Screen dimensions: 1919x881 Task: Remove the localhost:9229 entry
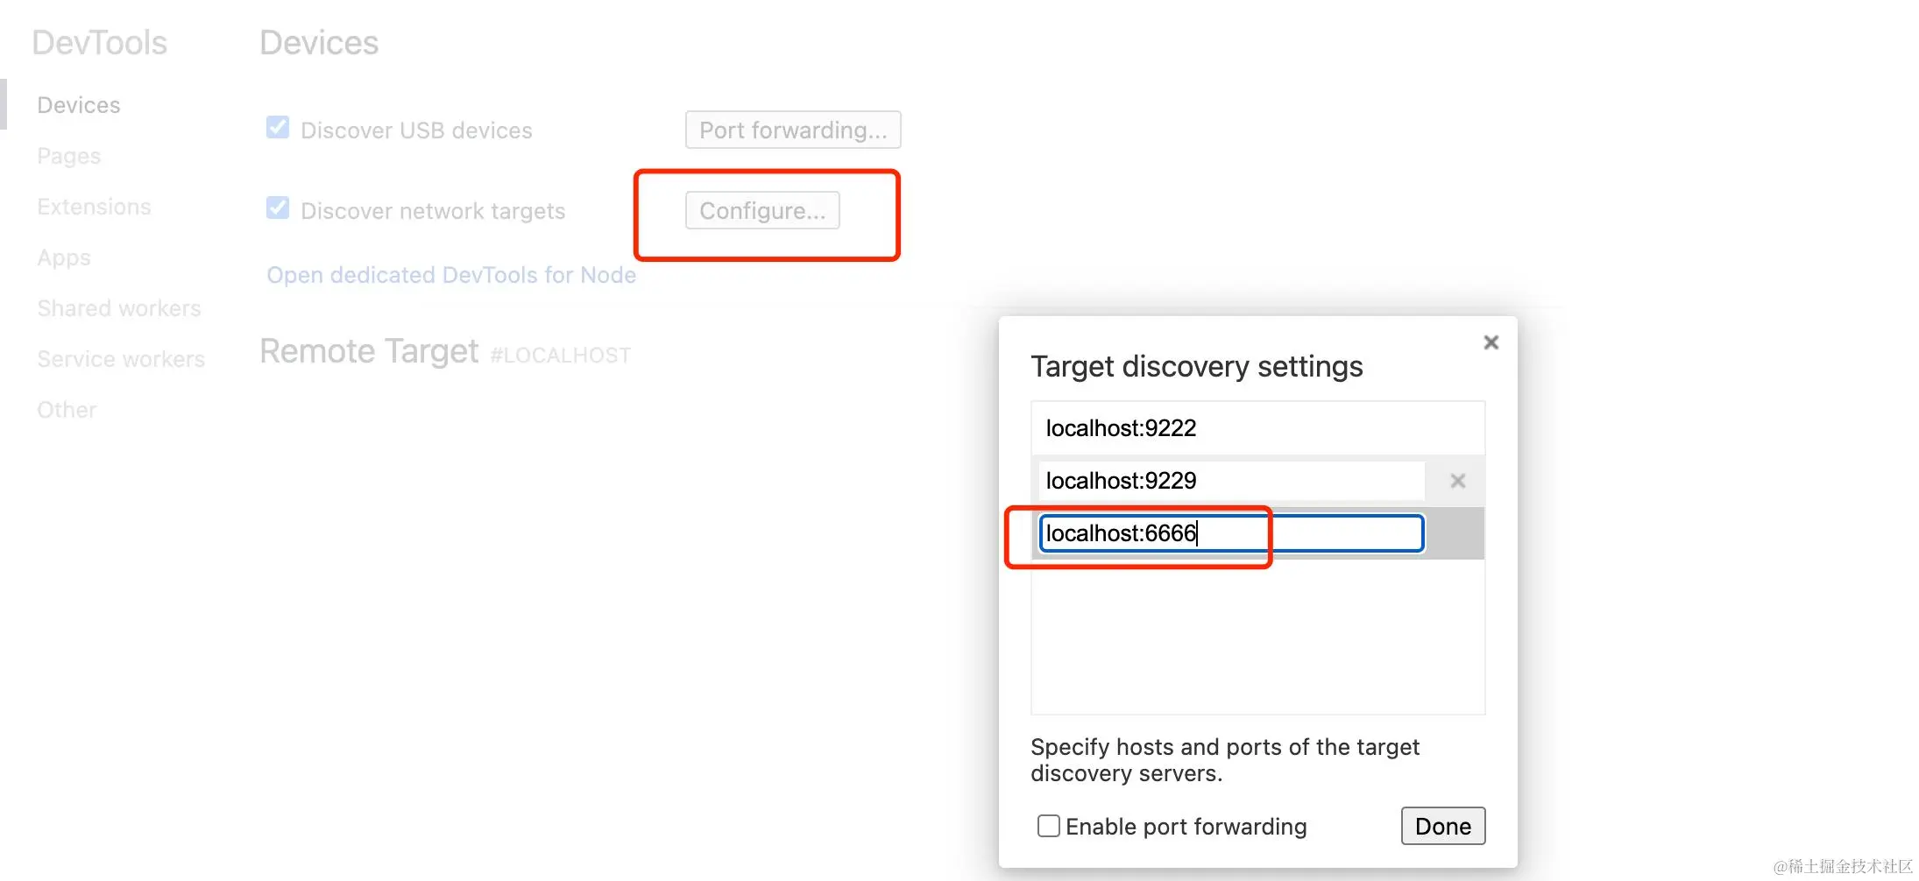(1457, 481)
